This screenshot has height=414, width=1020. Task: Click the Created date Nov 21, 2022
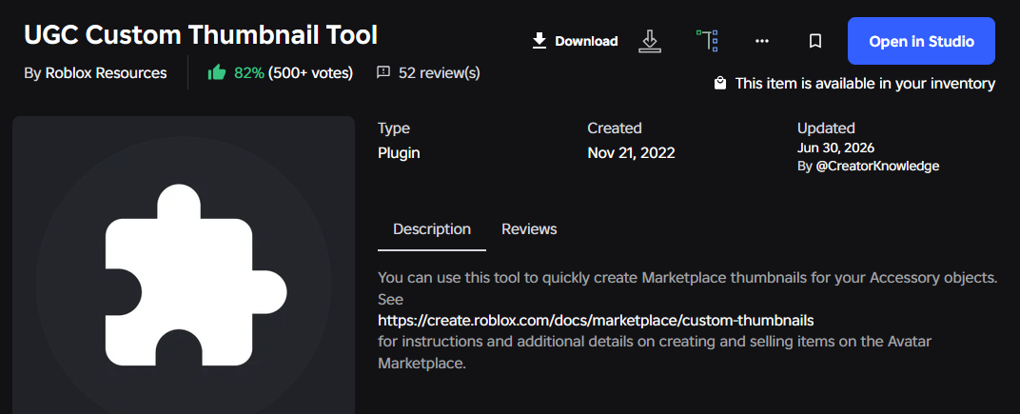click(x=631, y=153)
